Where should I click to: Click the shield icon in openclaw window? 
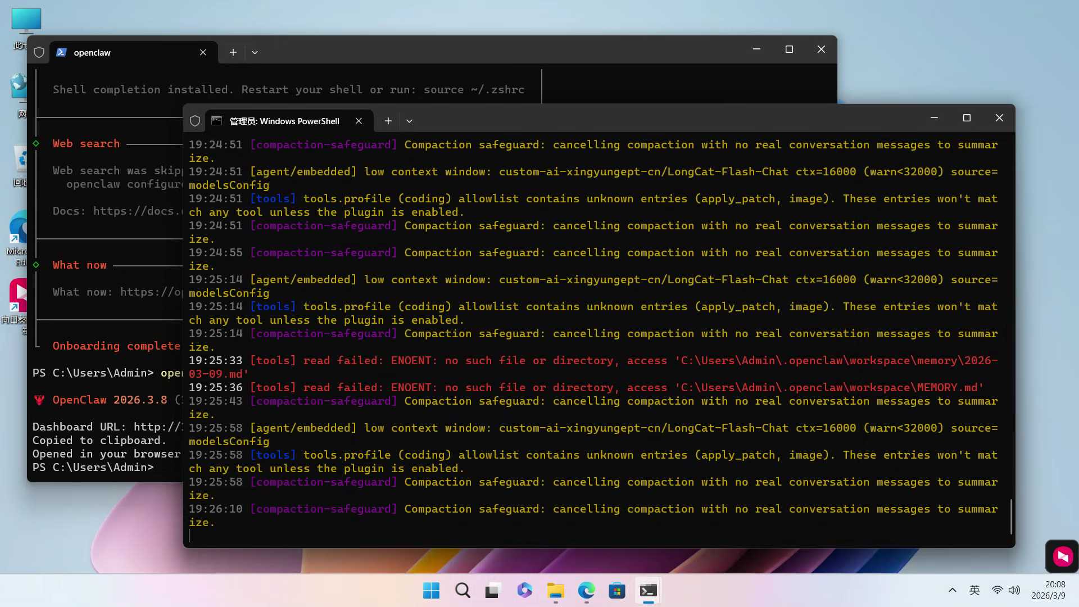39,52
